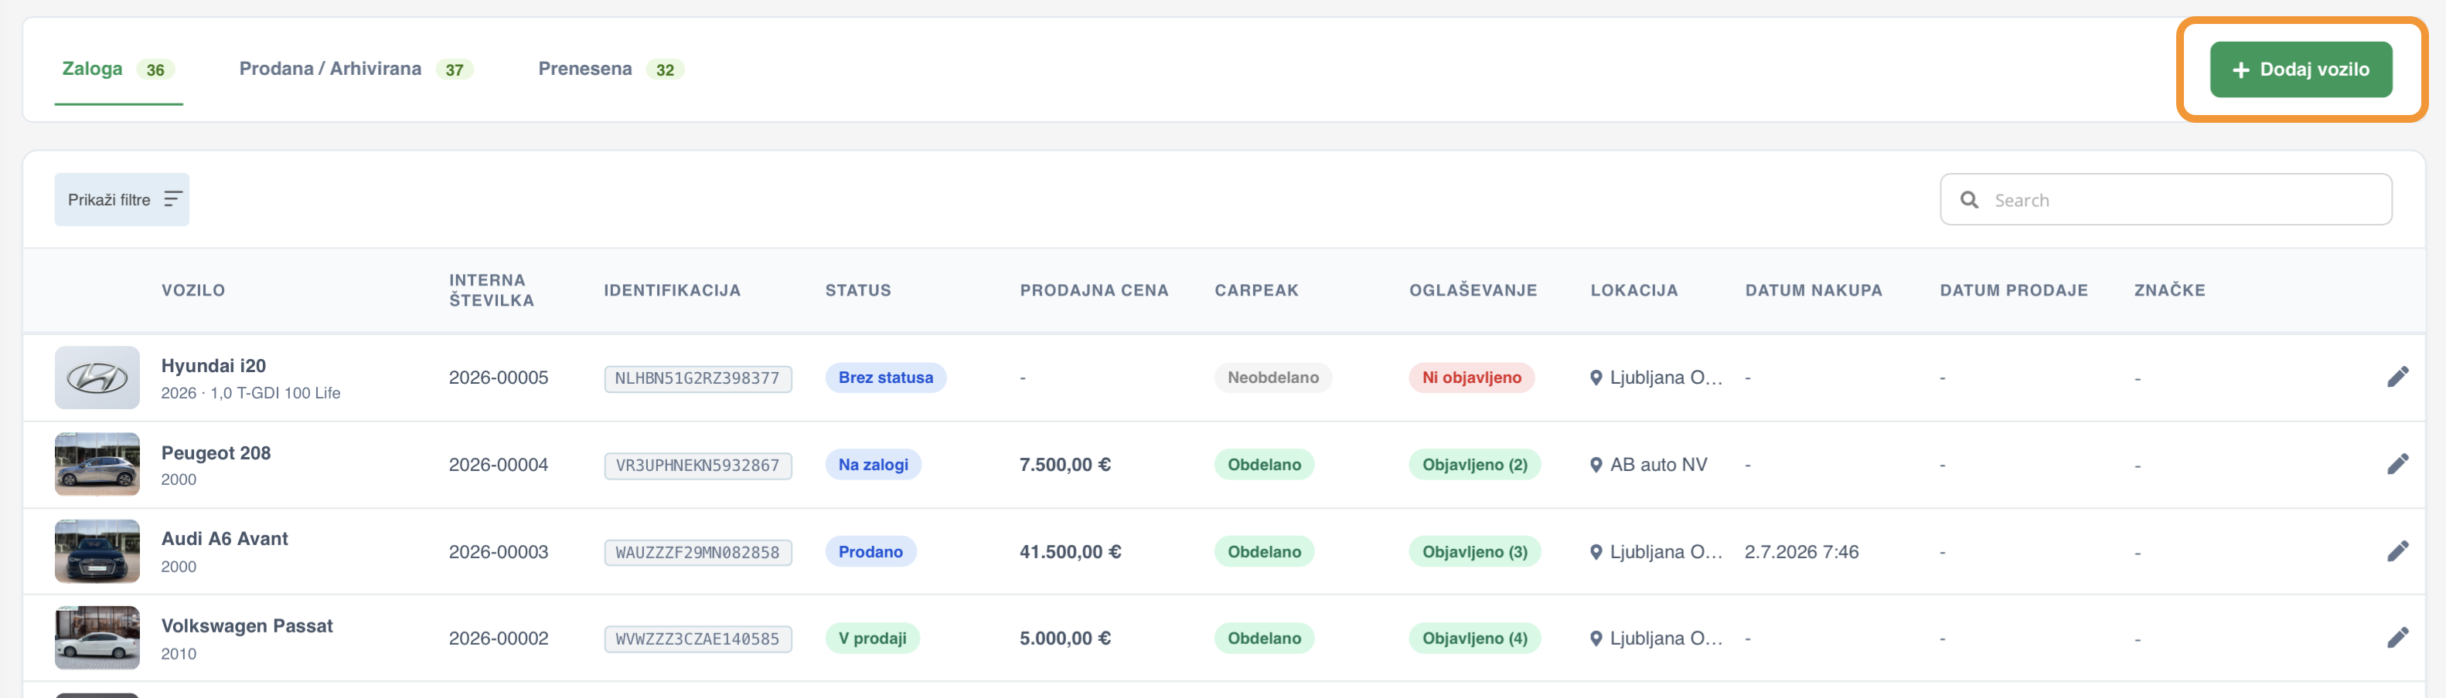Switch to the Prodana / Arhivirana tab
2446x698 pixels.
tap(356, 69)
